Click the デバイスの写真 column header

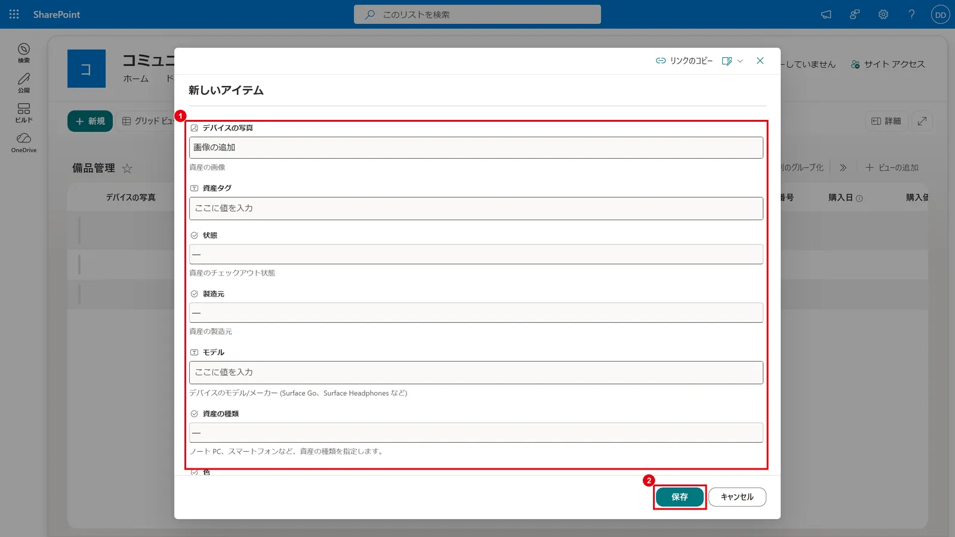(x=131, y=197)
